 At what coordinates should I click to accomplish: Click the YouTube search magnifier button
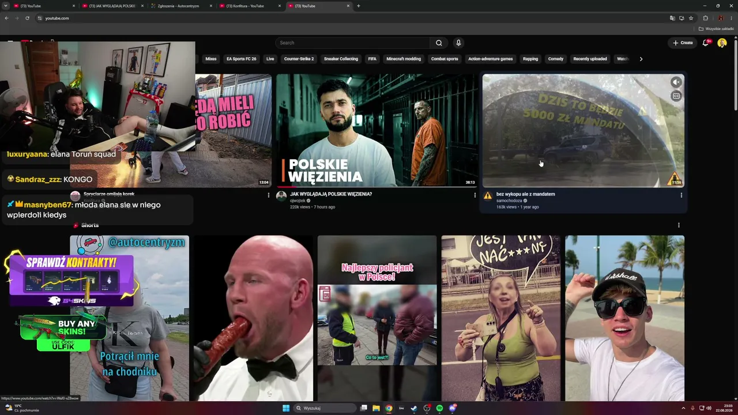(x=439, y=43)
